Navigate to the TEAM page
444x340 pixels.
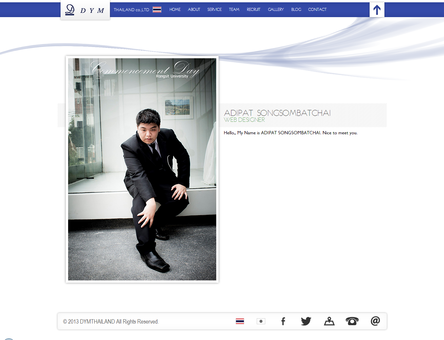234,10
